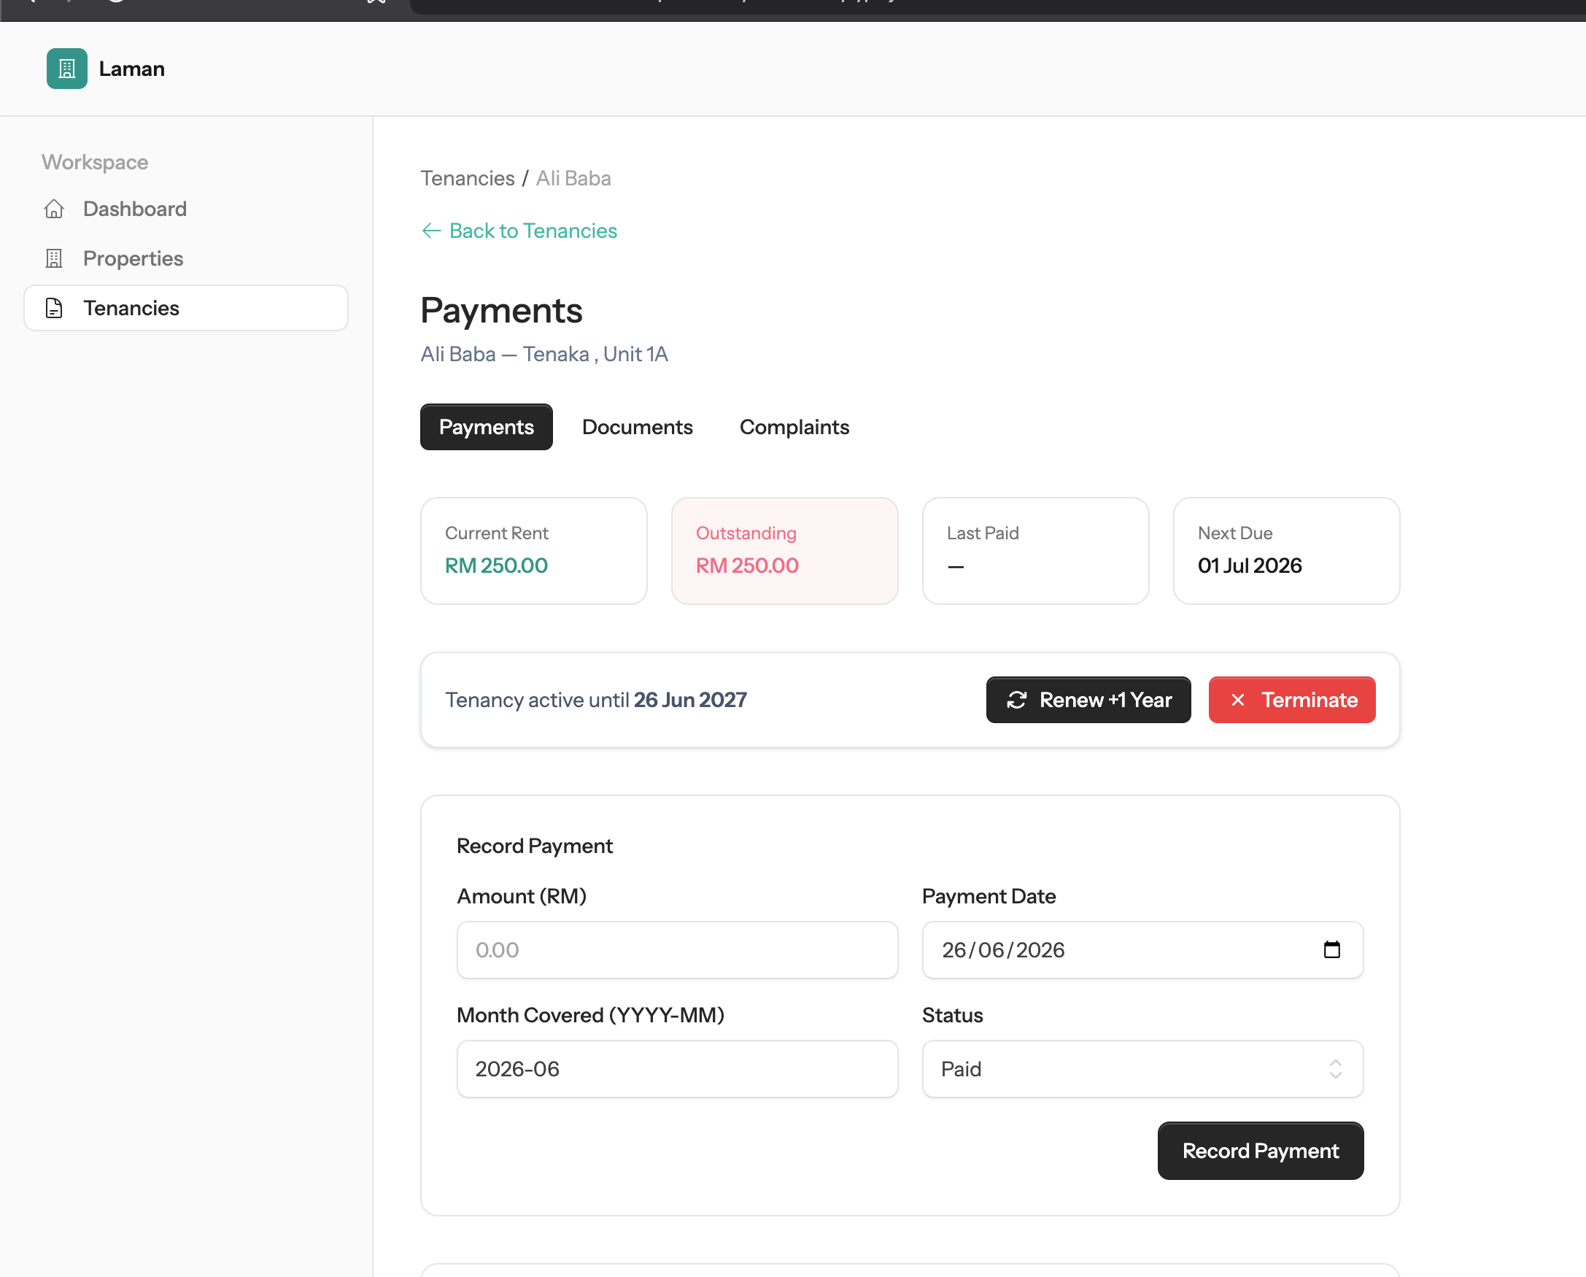The width and height of the screenshot is (1586, 1277).
Task: Click the Record Payment section heading
Action: click(535, 846)
